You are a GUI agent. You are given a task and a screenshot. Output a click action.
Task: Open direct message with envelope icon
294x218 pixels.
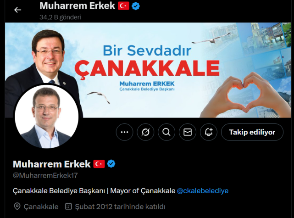pyautogui.click(x=188, y=132)
